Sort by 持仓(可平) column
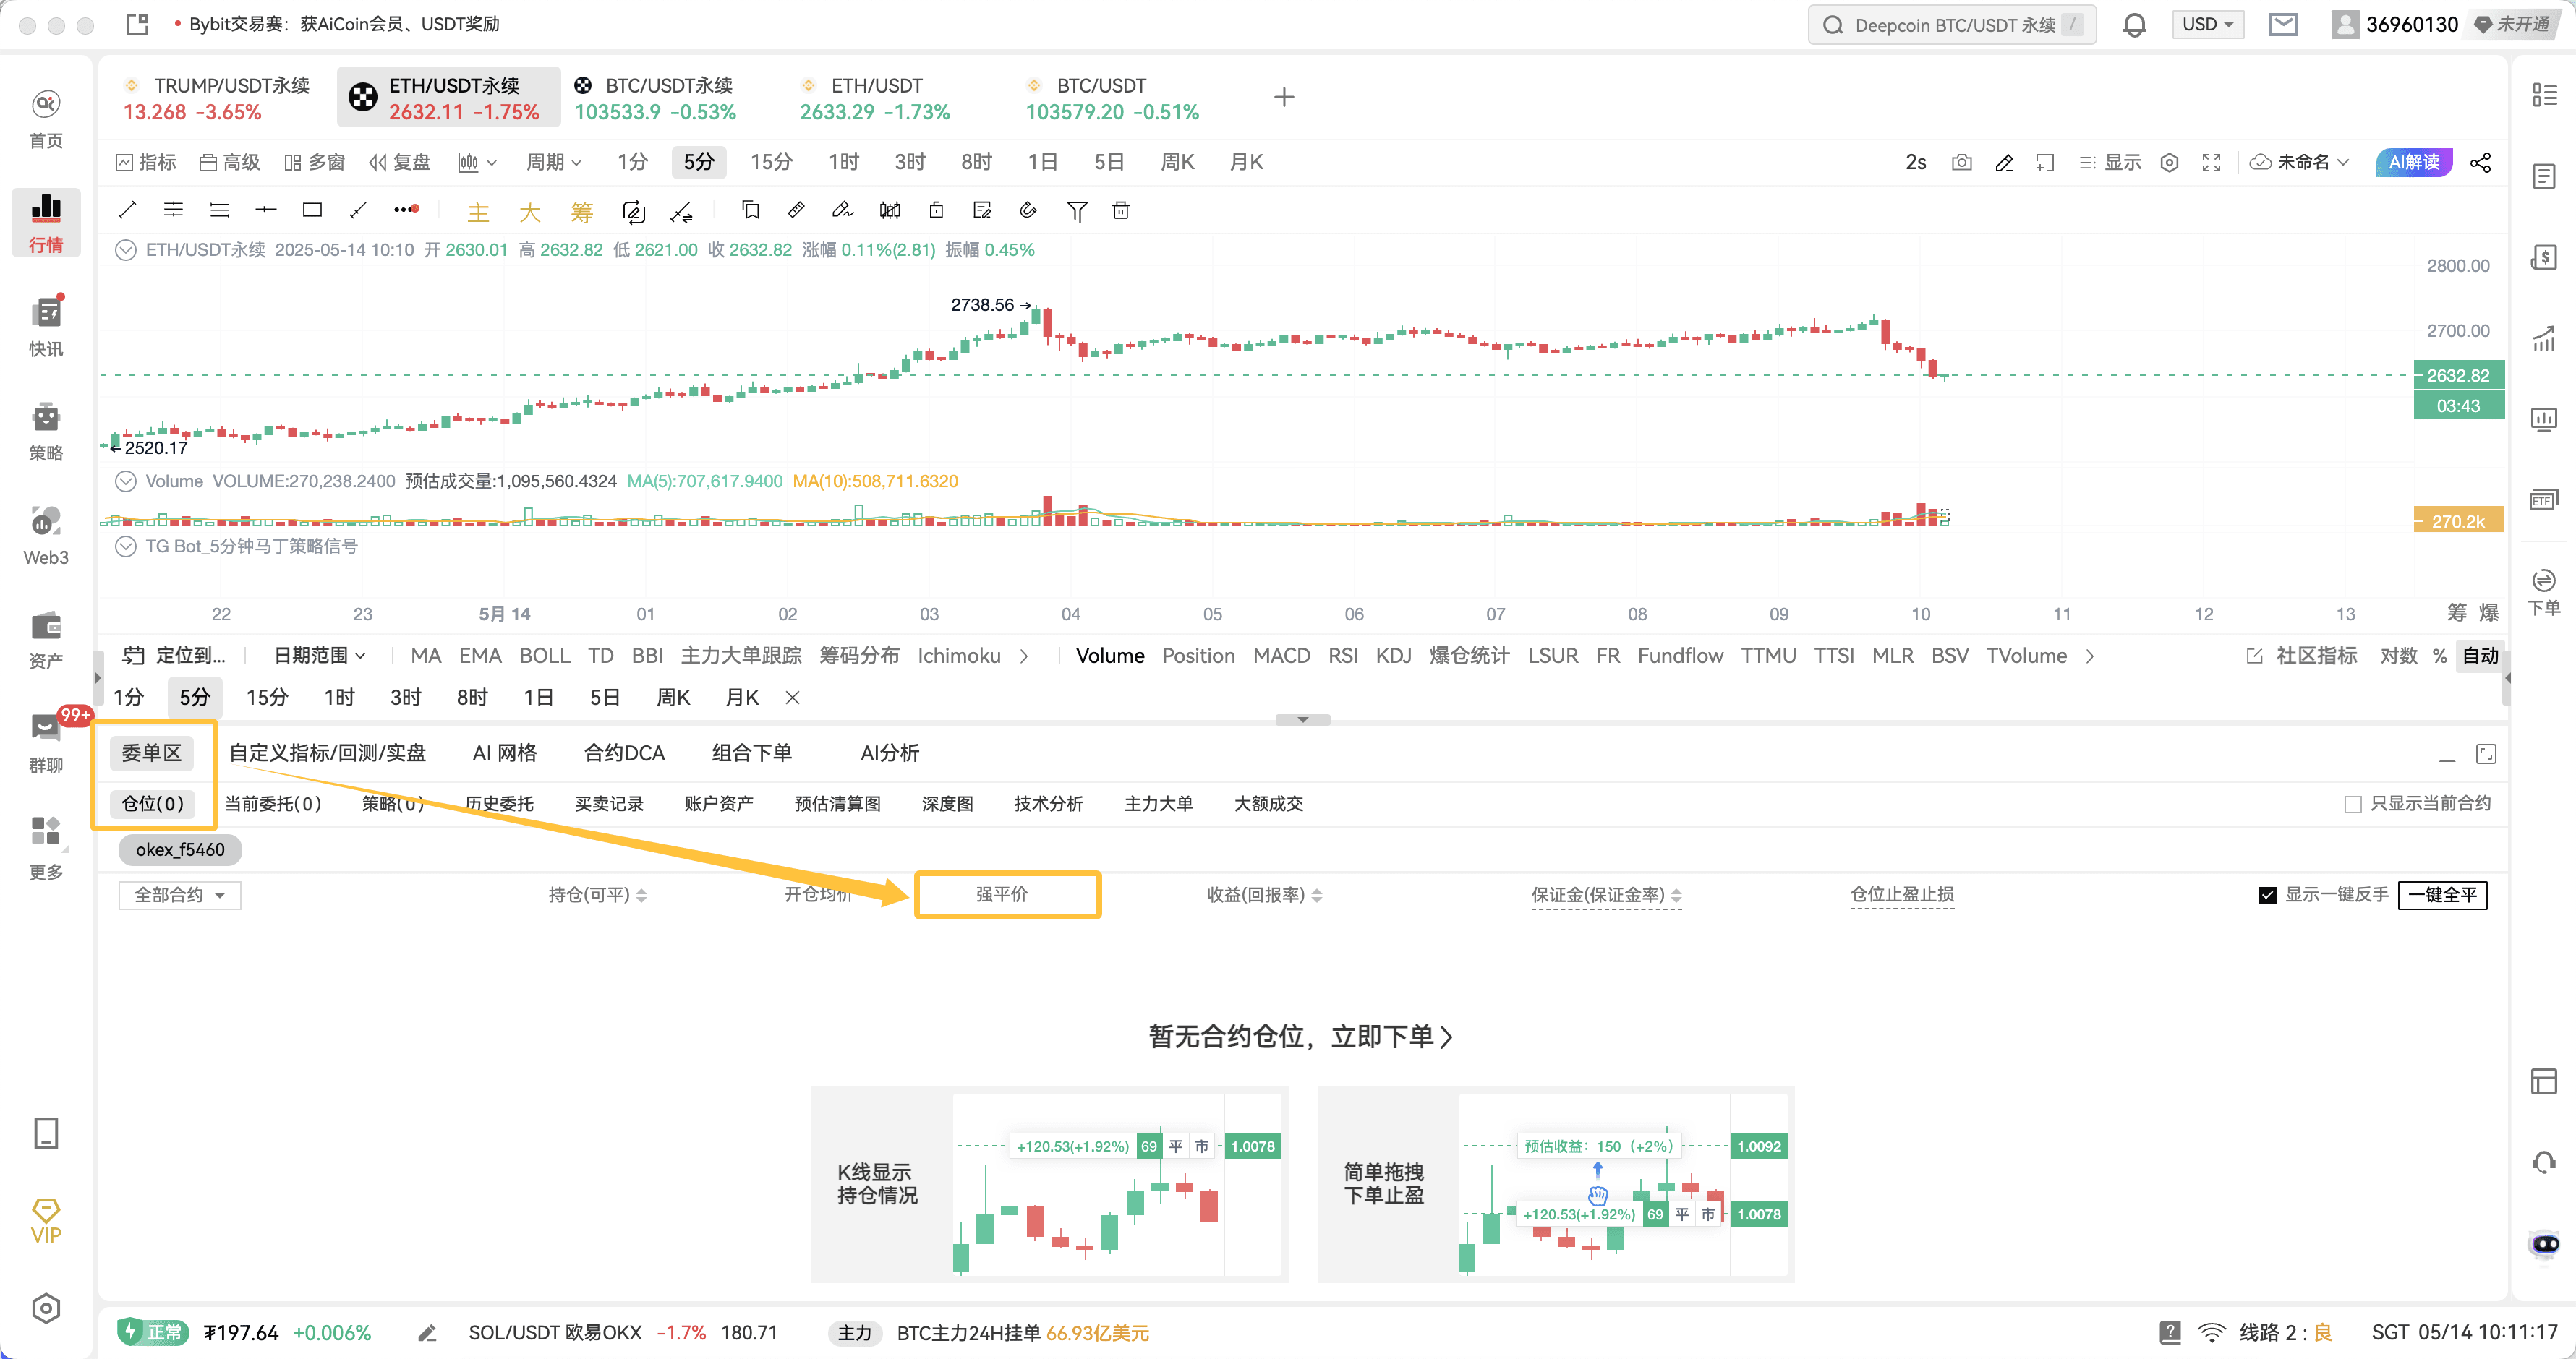 pos(597,894)
